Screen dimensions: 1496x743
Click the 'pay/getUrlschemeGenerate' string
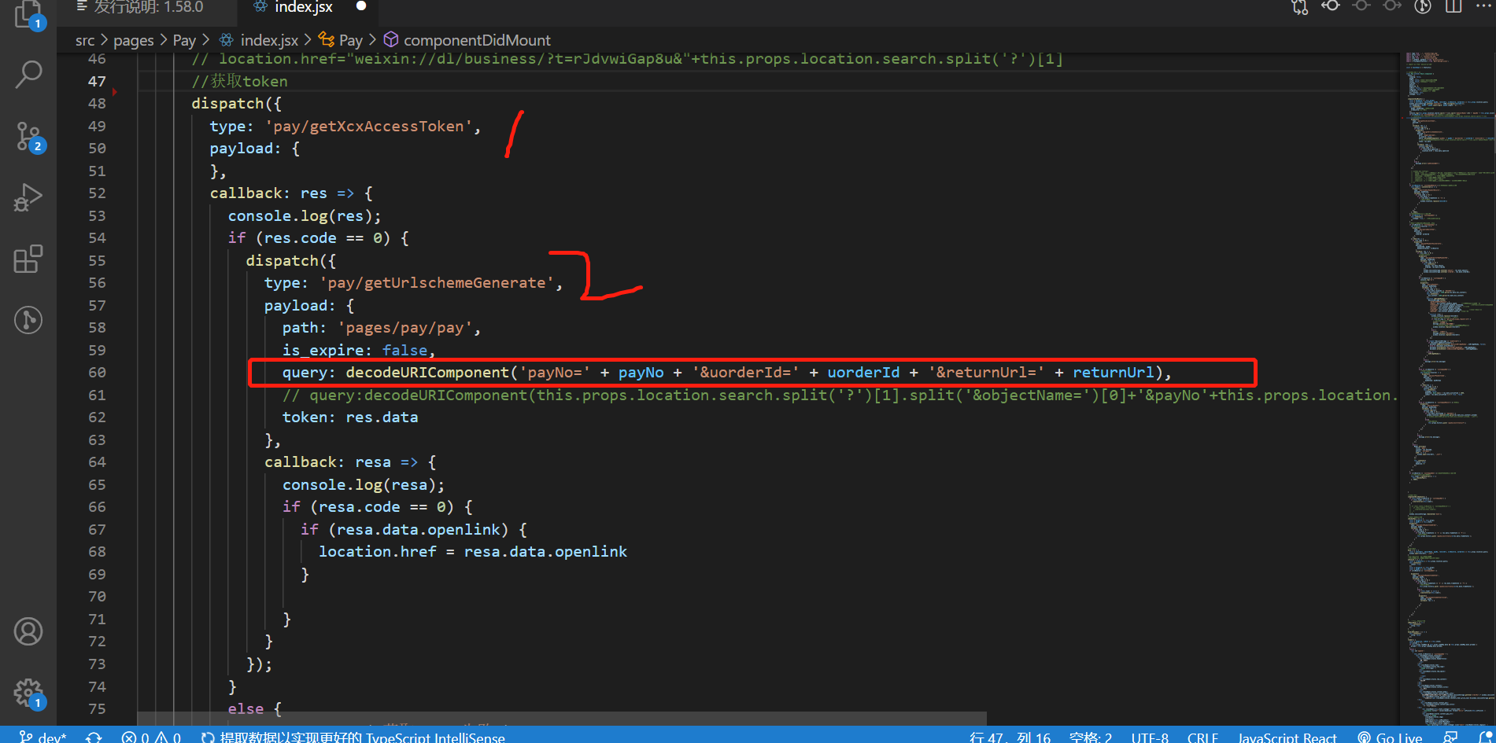437,282
